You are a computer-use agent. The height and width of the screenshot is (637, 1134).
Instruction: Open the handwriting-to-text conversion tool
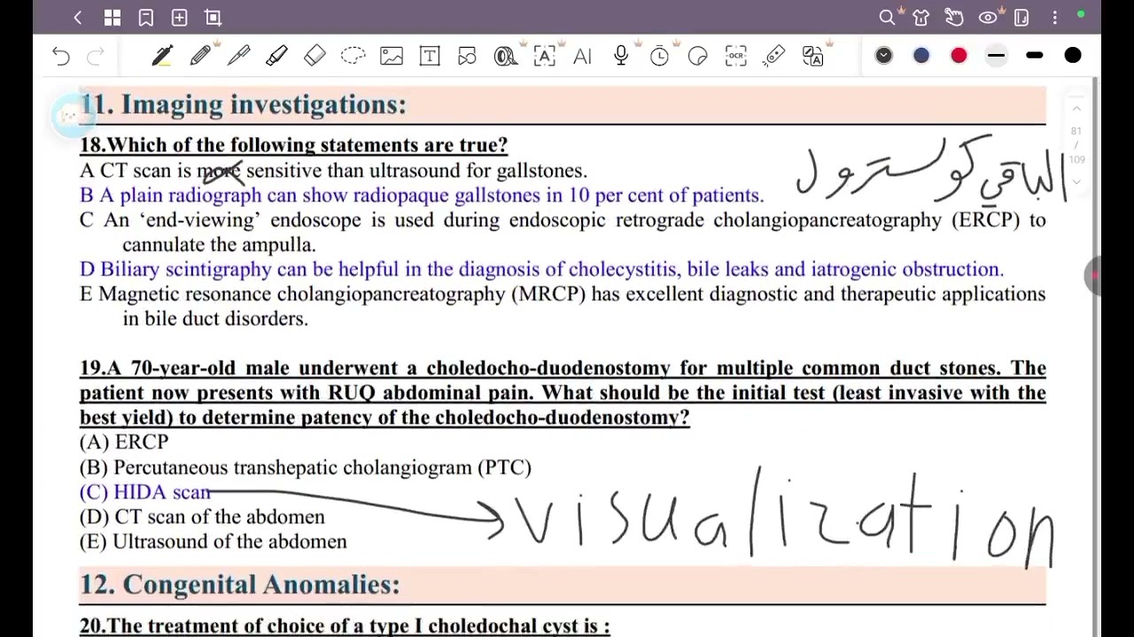click(544, 57)
